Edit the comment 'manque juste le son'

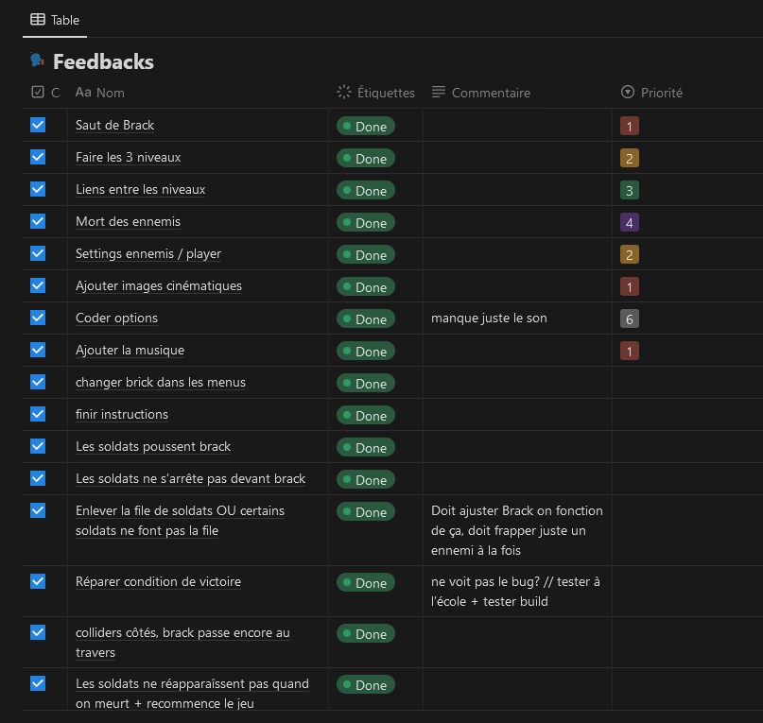(489, 318)
